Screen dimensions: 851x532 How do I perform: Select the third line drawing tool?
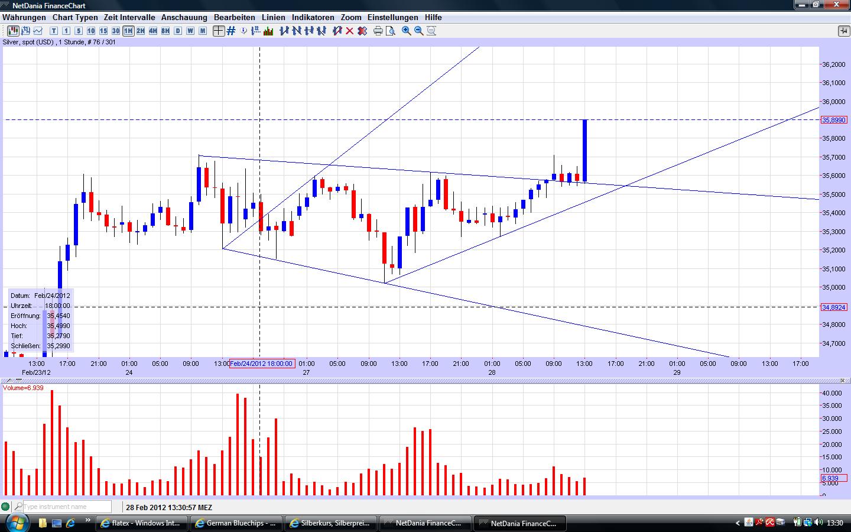(309, 31)
